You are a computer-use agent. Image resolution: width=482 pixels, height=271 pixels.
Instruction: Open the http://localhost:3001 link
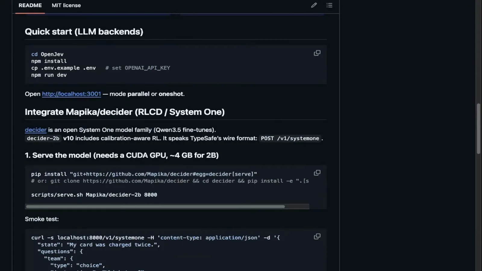(71, 94)
